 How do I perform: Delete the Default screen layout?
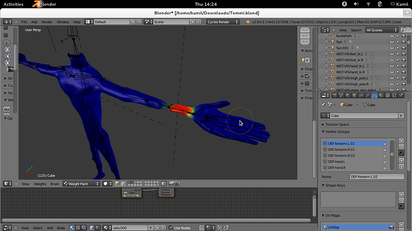coord(139,22)
